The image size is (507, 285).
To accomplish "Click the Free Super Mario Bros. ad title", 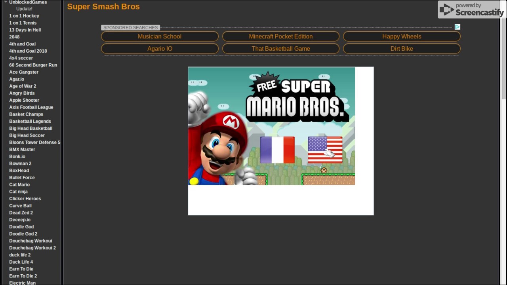I will tap(297, 97).
